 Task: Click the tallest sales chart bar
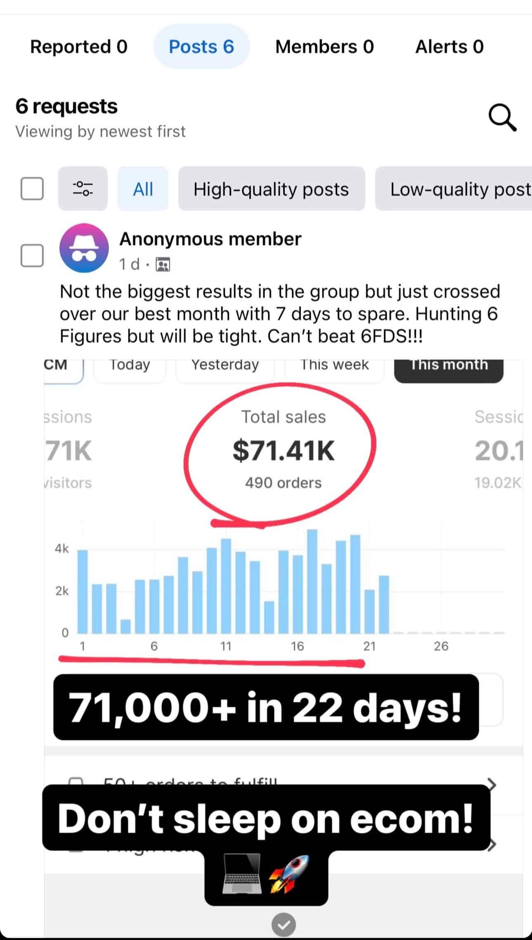312,581
